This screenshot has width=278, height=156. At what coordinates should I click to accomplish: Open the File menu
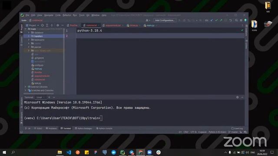click(x=27, y=15)
